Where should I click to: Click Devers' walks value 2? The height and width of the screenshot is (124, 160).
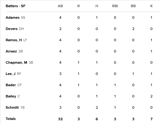pos(133,29)
